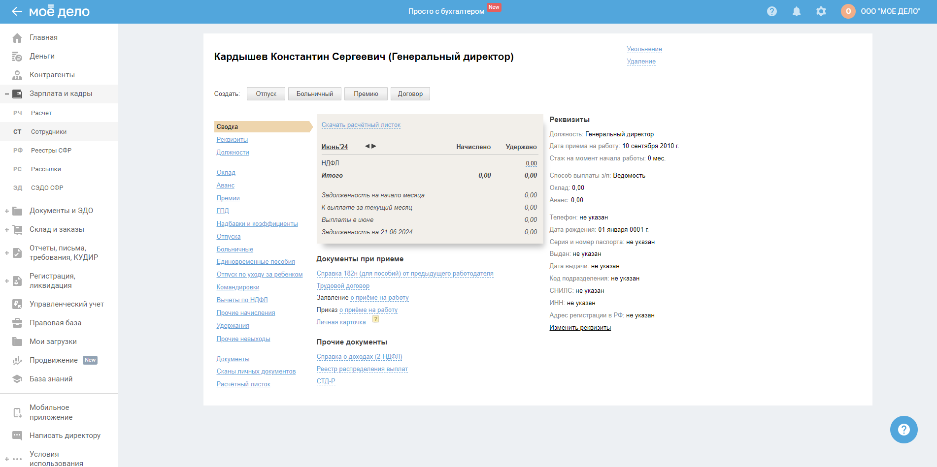937x467 pixels.
Task: Open the help question mark in header
Action: (771, 11)
